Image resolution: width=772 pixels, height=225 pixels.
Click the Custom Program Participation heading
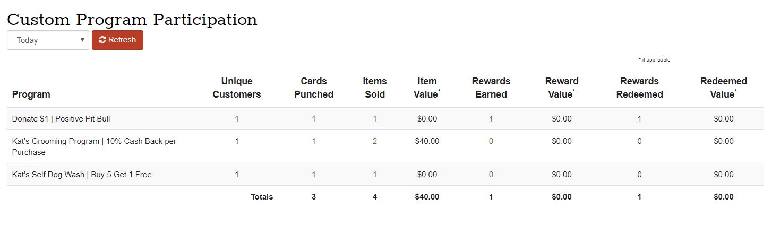point(132,20)
